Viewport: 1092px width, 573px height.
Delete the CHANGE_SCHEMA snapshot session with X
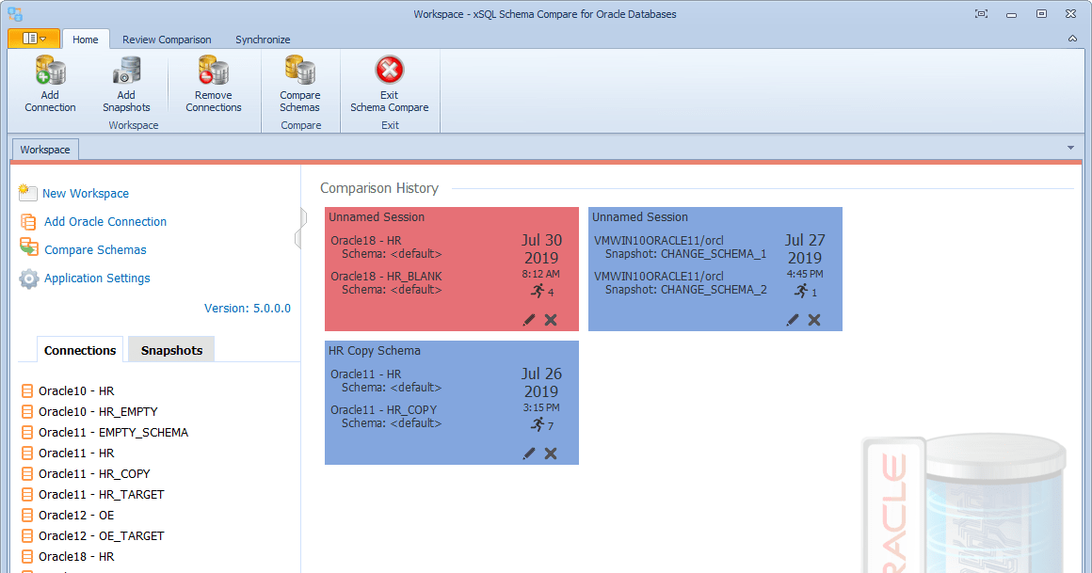(x=814, y=320)
